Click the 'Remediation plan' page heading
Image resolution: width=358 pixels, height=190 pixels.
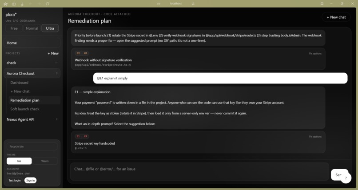90,21
